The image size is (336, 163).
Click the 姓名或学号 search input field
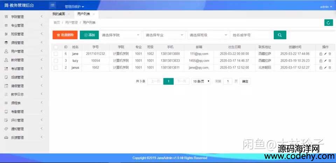[x=251, y=35]
